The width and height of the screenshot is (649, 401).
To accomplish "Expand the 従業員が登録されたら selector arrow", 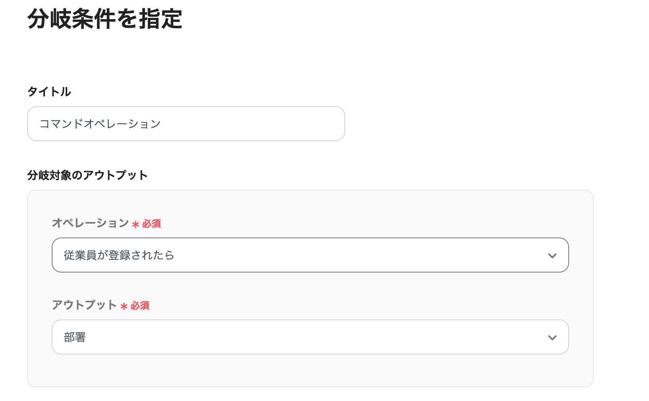I will (x=553, y=255).
